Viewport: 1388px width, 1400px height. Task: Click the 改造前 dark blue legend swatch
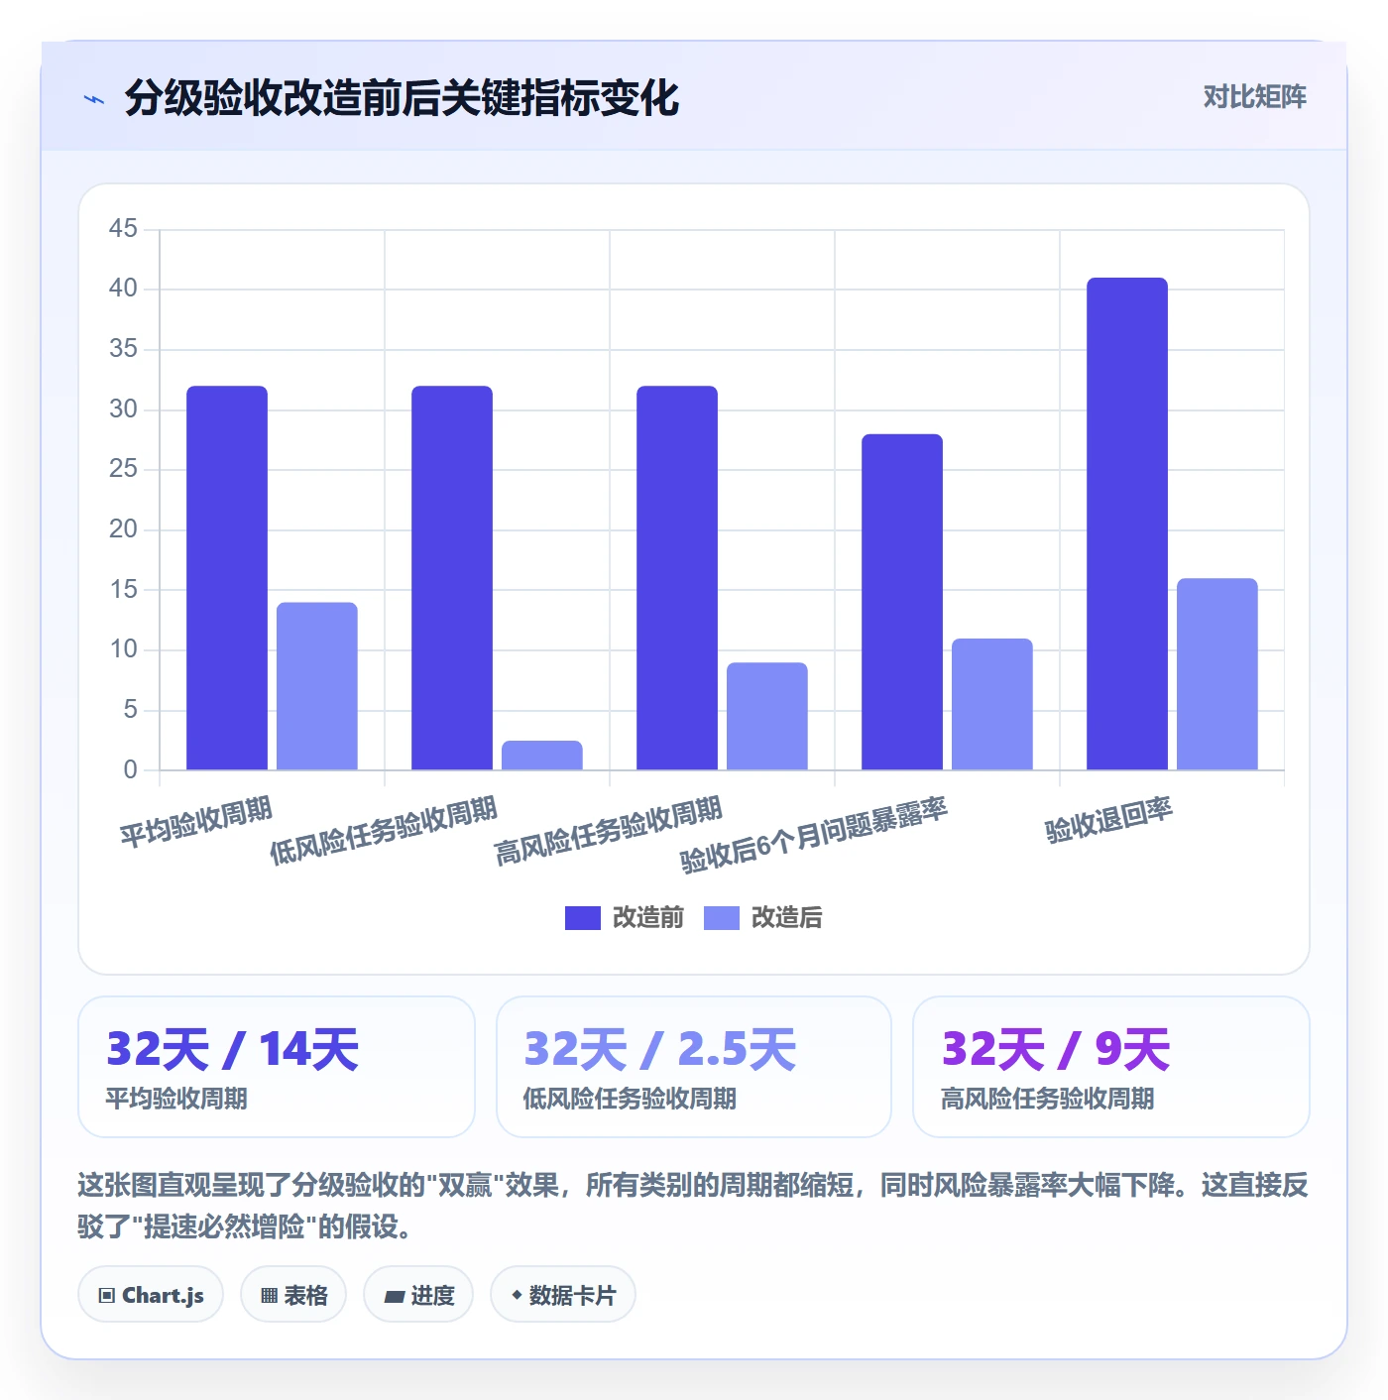point(583,918)
